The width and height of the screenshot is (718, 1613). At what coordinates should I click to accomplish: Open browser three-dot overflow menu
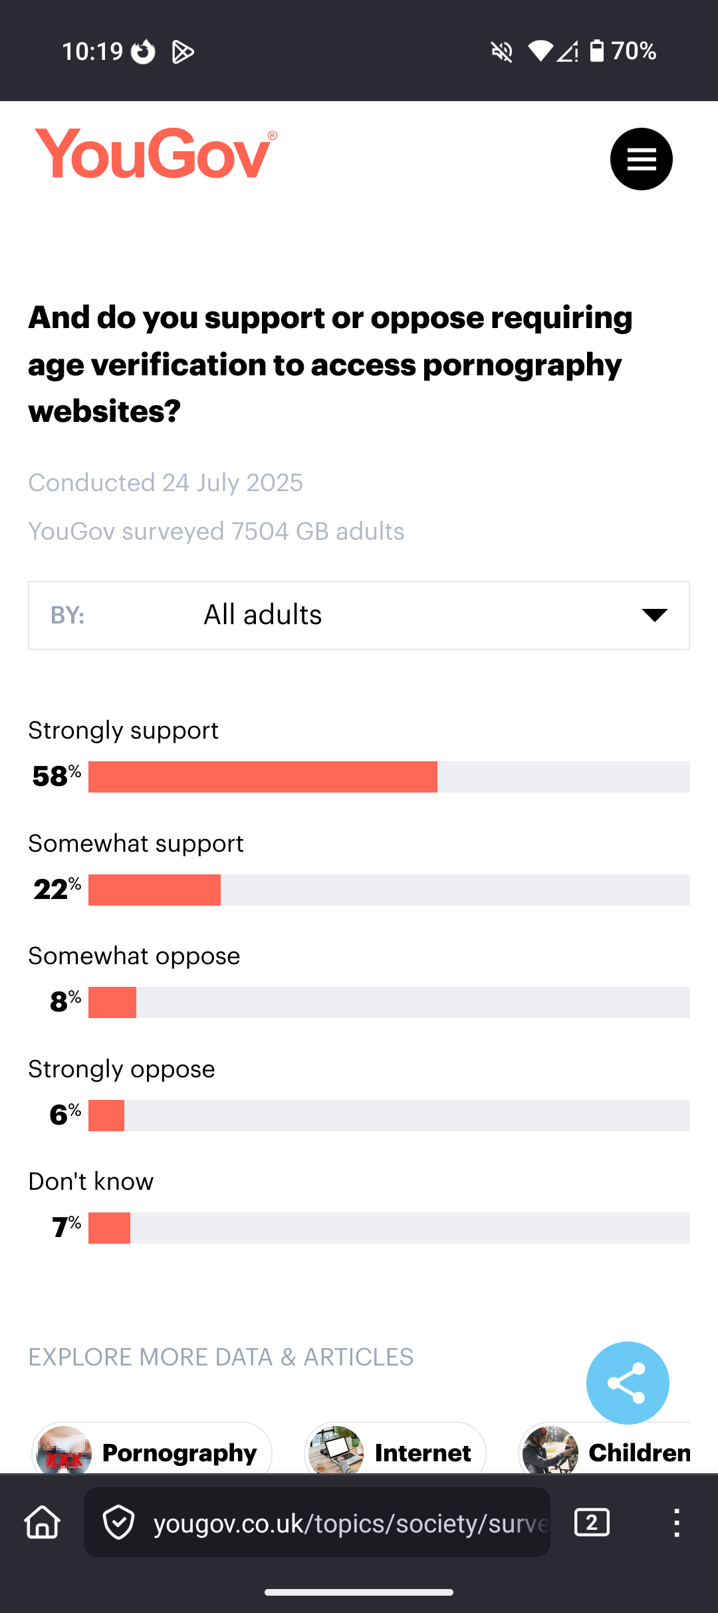676,1523
